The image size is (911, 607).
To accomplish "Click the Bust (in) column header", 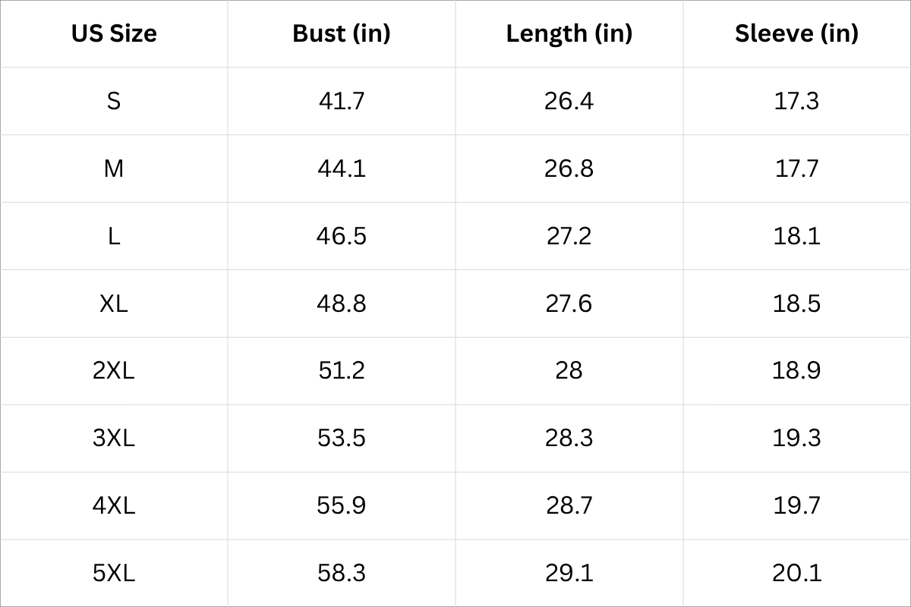I will coord(341,33).
